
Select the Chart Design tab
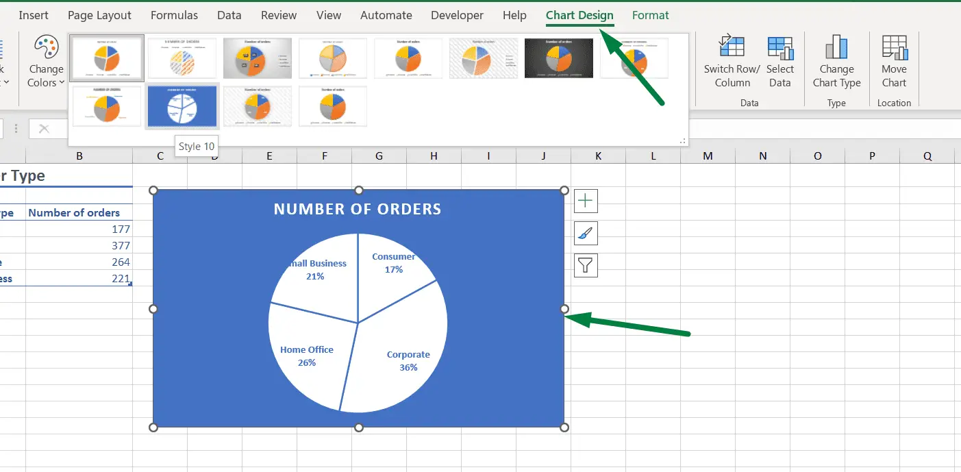click(579, 15)
